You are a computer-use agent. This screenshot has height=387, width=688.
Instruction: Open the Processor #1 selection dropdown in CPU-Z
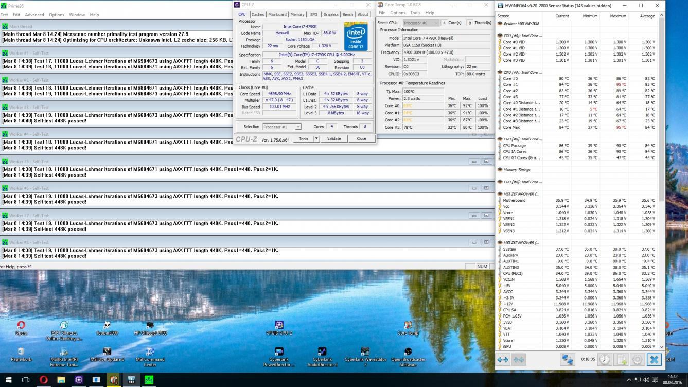(x=281, y=127)
